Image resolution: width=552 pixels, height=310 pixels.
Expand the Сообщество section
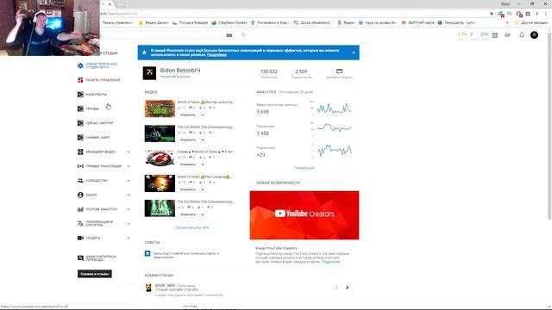point(129,180)
